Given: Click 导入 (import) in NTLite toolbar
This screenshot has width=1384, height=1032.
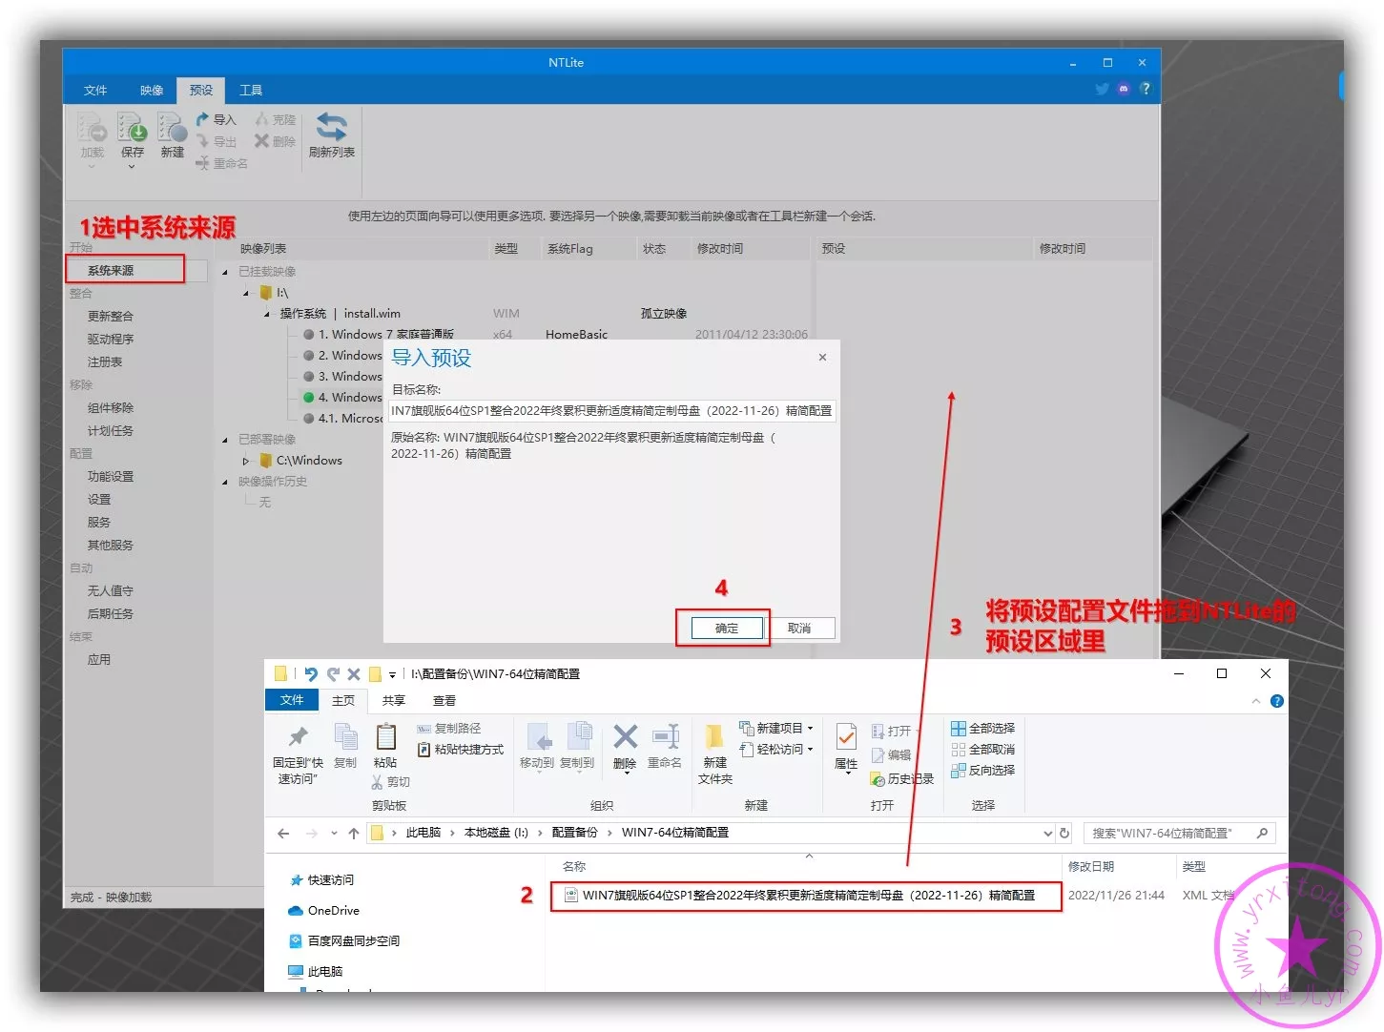Looking at the screenshot, I should click(x=216, y=119).
